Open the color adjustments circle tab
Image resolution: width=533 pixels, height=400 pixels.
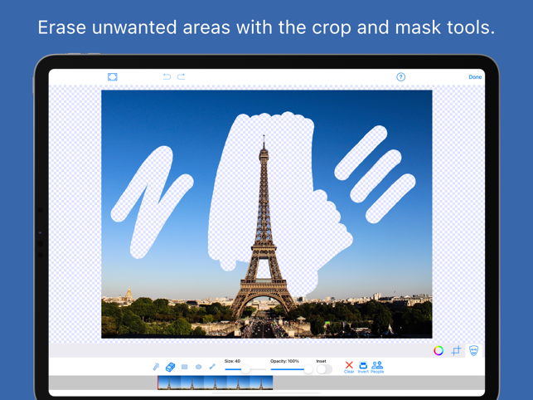coord(439,350)
